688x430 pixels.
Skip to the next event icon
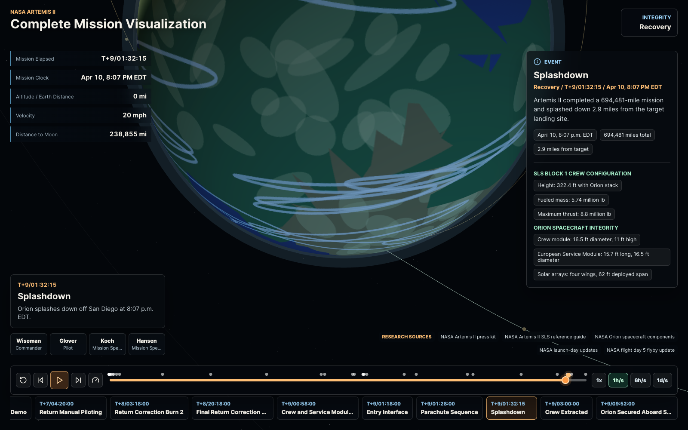(x=78, y=380)
